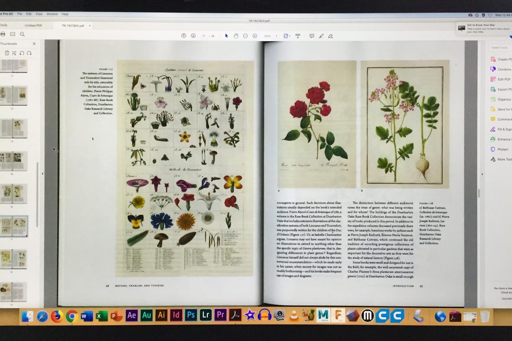Select the page 13 thumbnail
Image resolution: width=512 pixels, height=341 pixels.
coord(13,95)
